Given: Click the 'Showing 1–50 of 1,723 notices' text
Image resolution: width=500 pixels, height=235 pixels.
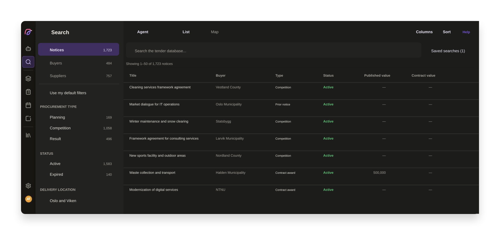Looking at the screenshot, I should pos(149,64).
